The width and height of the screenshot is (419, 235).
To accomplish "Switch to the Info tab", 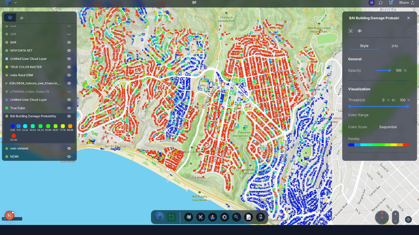I will [x=395, y=46].
